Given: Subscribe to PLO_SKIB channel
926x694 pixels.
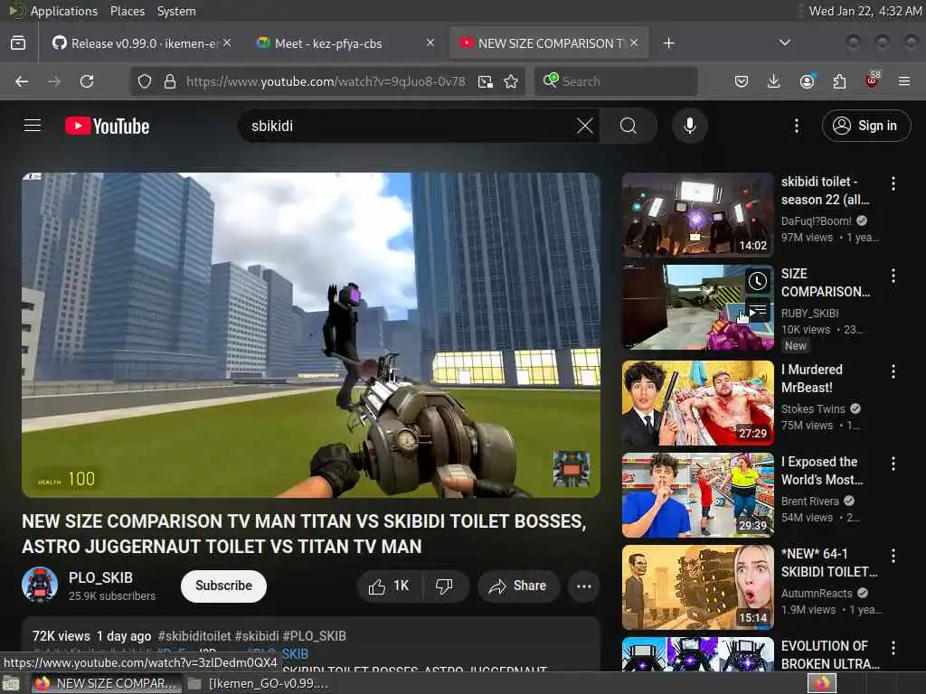Looking at the screenshot, I should tap(224, 586).
